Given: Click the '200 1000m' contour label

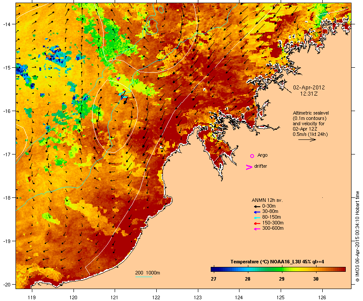Looking at the screenshot, I should click(x=147, y=273).
